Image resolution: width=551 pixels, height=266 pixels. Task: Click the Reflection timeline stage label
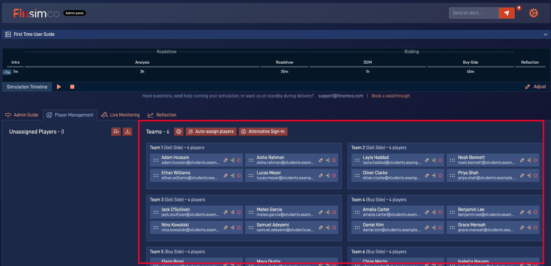(530, 62)
